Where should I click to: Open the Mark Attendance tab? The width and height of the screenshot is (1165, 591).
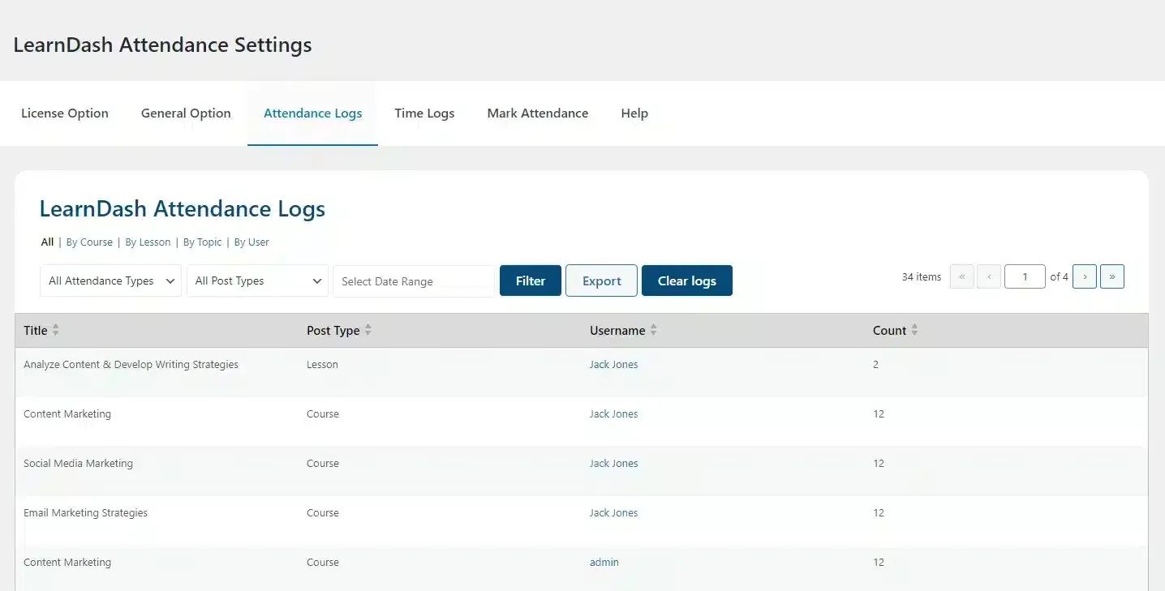coord(537,113)
